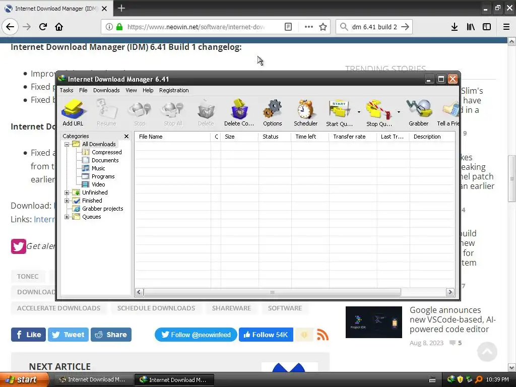Click the SCHEDULE DOWNLOADS tag
The width and height of the screenshot is (516, 387).
(156, 308)
